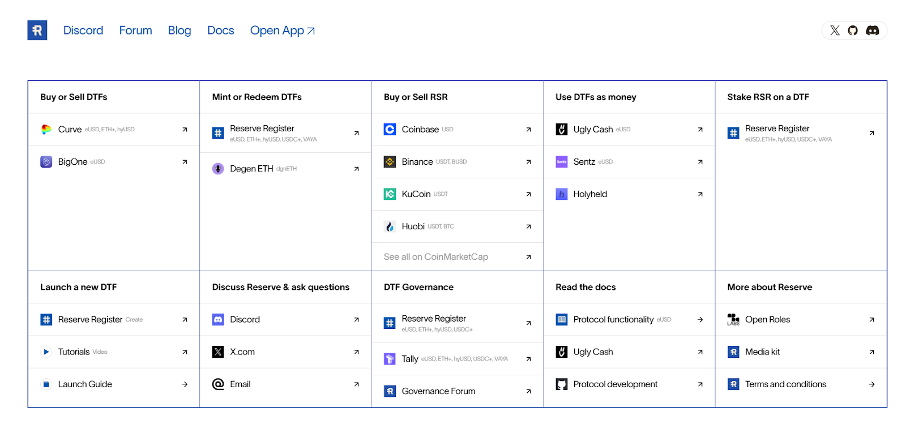The width and height of the screenshot is (906, 424).
Task: Click the Coinbase logo icon
Action: [390, 130]
